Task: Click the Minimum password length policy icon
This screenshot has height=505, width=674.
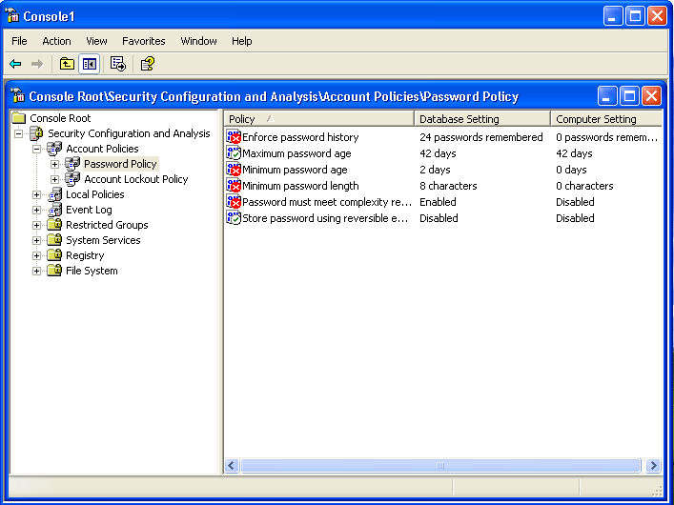Action: pyautogui.click(x=234, y=186)
